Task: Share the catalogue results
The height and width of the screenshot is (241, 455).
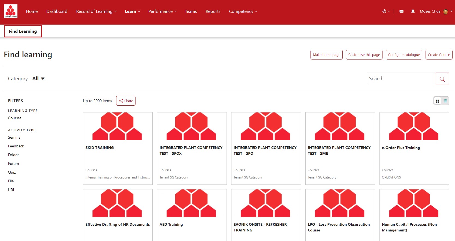Action: (126, 101)
